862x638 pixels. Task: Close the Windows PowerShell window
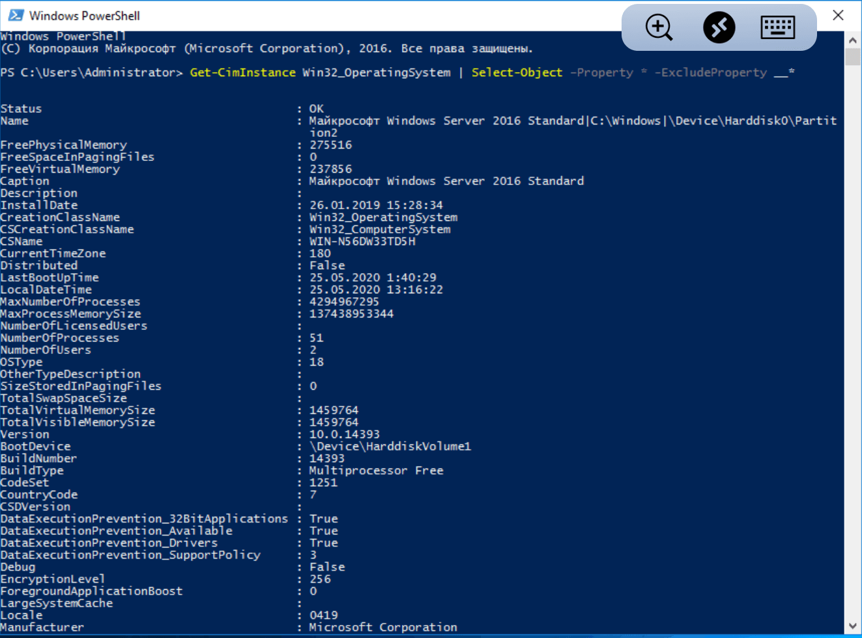[838, 15]
